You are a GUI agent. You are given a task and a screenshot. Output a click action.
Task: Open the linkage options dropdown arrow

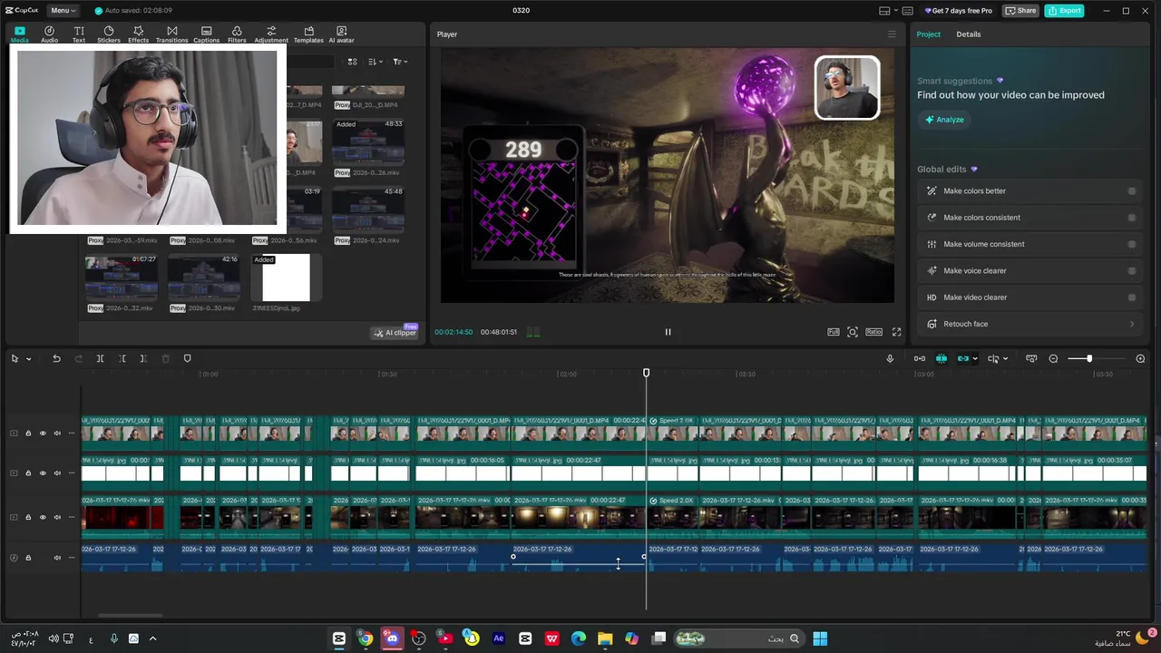tap(975, 359)
